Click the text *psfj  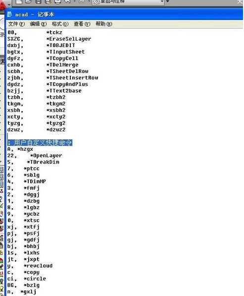tap(32, 234)
